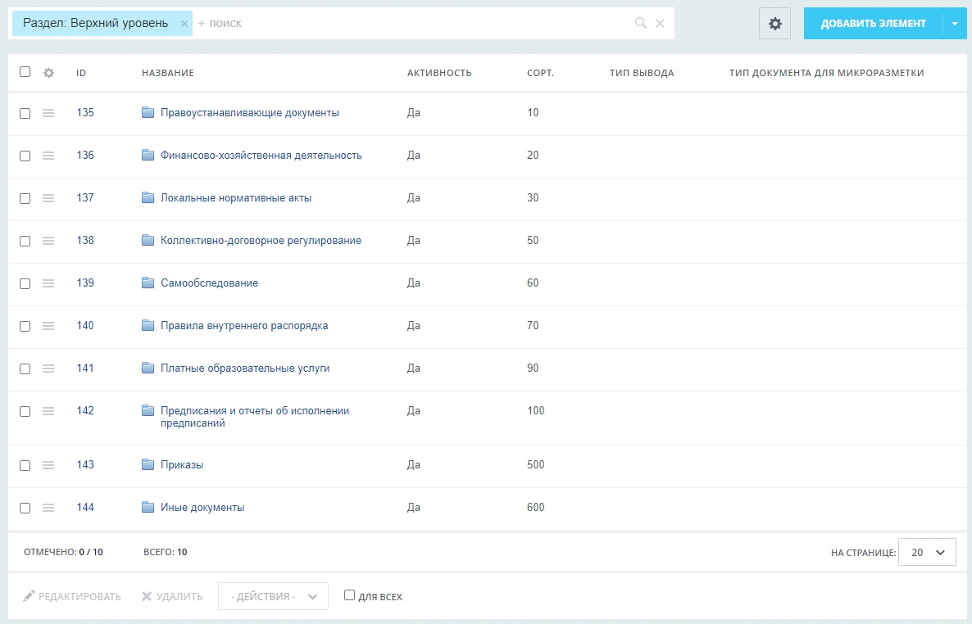972x624 pixels.
Task: Sort by 'Тип документа для микроразметки' header
Action: click(826, 73)
